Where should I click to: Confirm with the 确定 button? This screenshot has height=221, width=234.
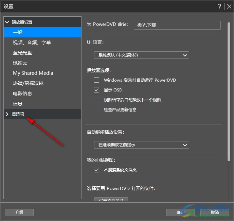point(180,213)
